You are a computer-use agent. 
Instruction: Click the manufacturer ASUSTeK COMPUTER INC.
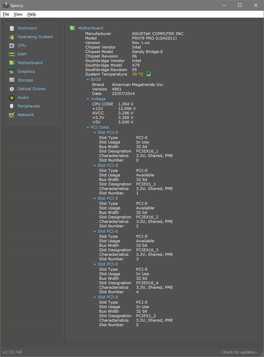(158, 34)
